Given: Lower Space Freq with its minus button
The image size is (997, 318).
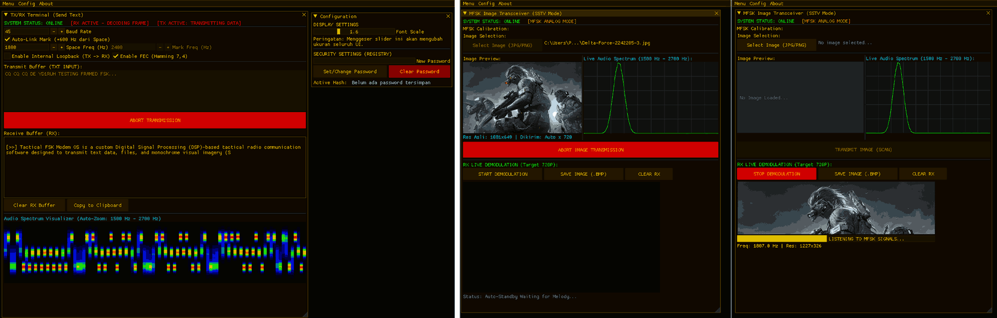Looking at the screenshot, I should pos(54,47).
